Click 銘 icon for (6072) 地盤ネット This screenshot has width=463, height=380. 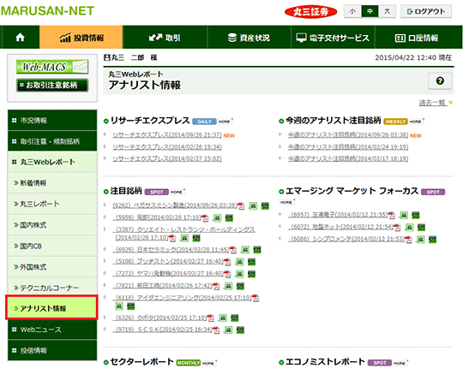(409, 227)
